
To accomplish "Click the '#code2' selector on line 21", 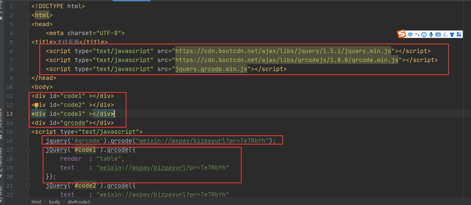I will [85, 186].
